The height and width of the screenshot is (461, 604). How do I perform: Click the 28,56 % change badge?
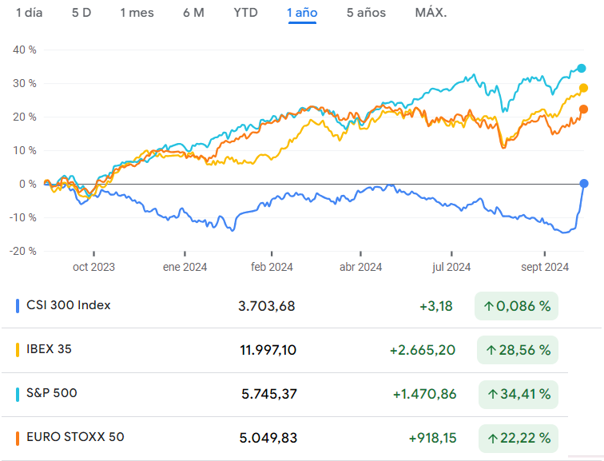(516, 350)
